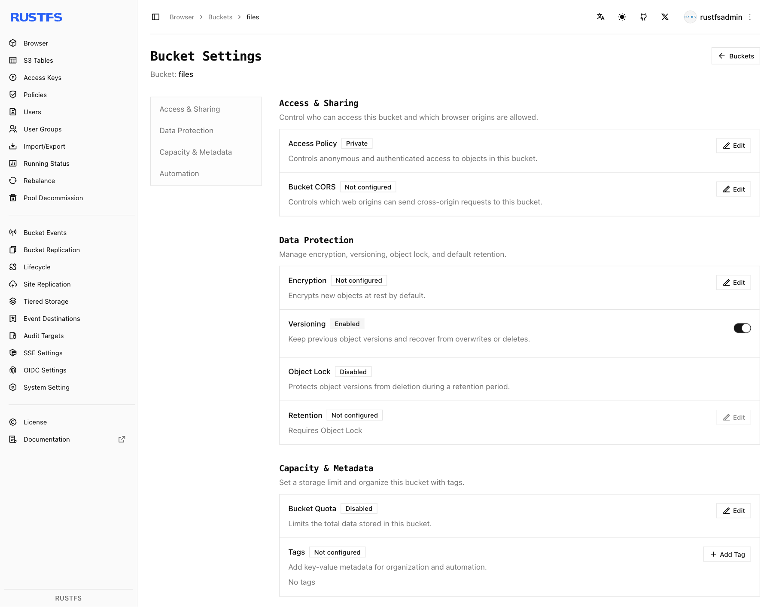Click the Buckets breadcrumb link
The image size is (773, 607).
pyautogui.click(x=220, y=17)
